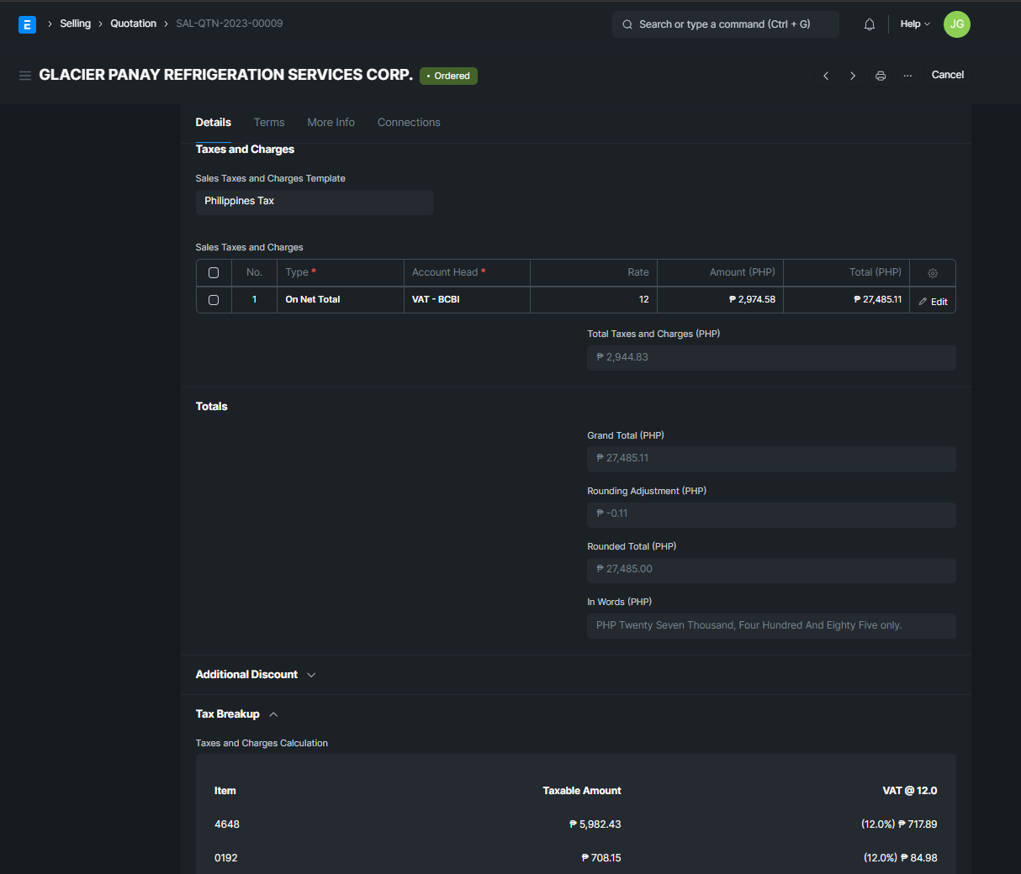Click the Total (PHP) column header
This screenshot has width=1021, height=874.
click(x=846, y=273)
